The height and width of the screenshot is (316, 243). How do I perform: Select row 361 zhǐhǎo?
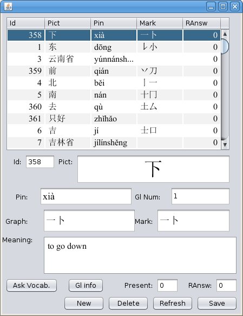pyautogui.click(x=114, y=119)
